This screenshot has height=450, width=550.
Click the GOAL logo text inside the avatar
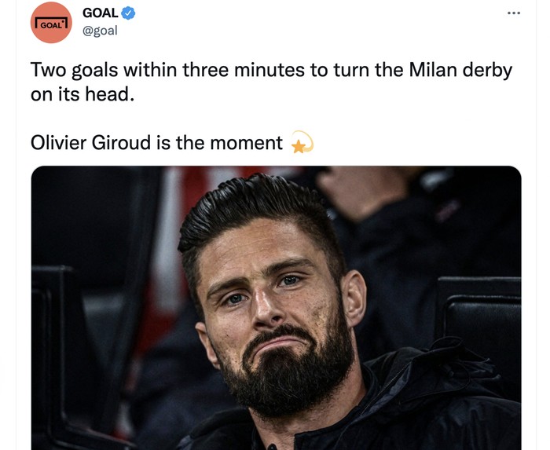point(51,24)
